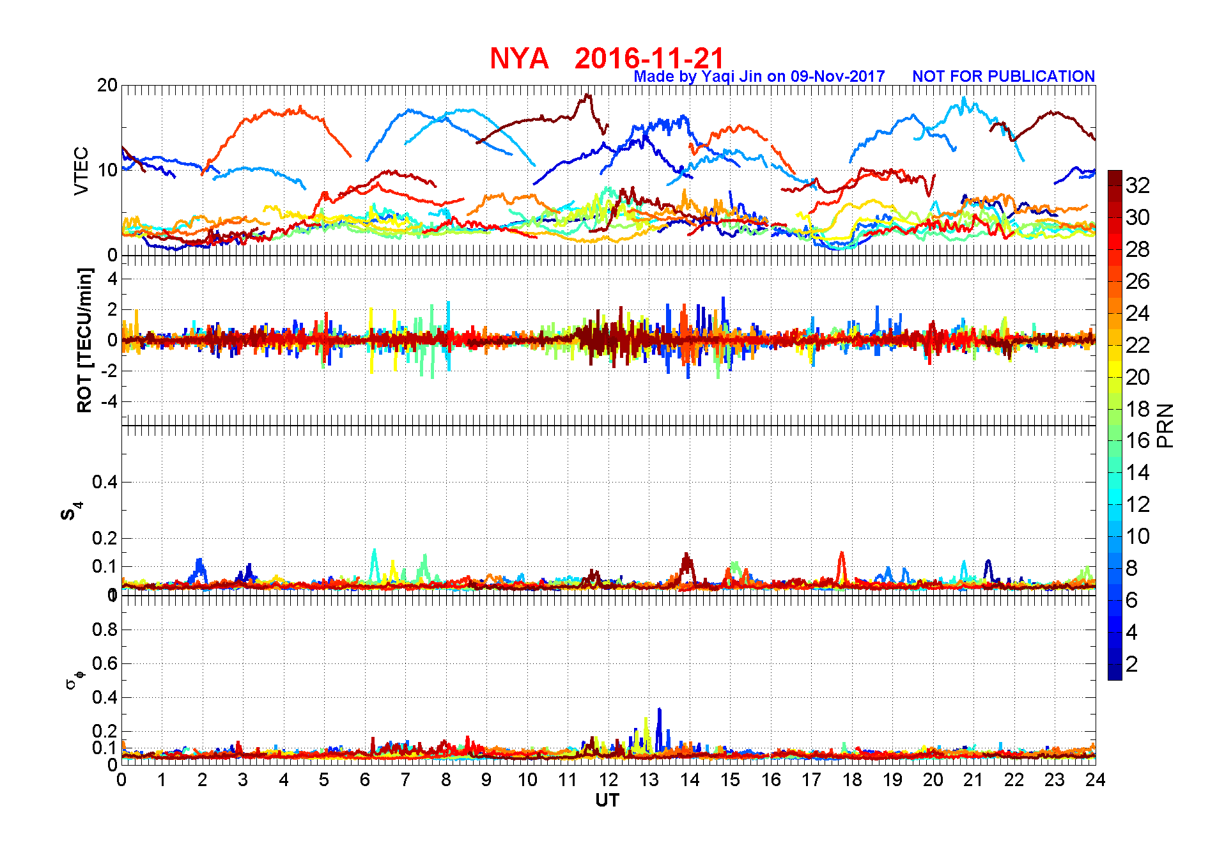The width and height of the screenshot is (1217, 850).
Task: Click colorbar tick label 10
Action: click(x=1138, y=536)
